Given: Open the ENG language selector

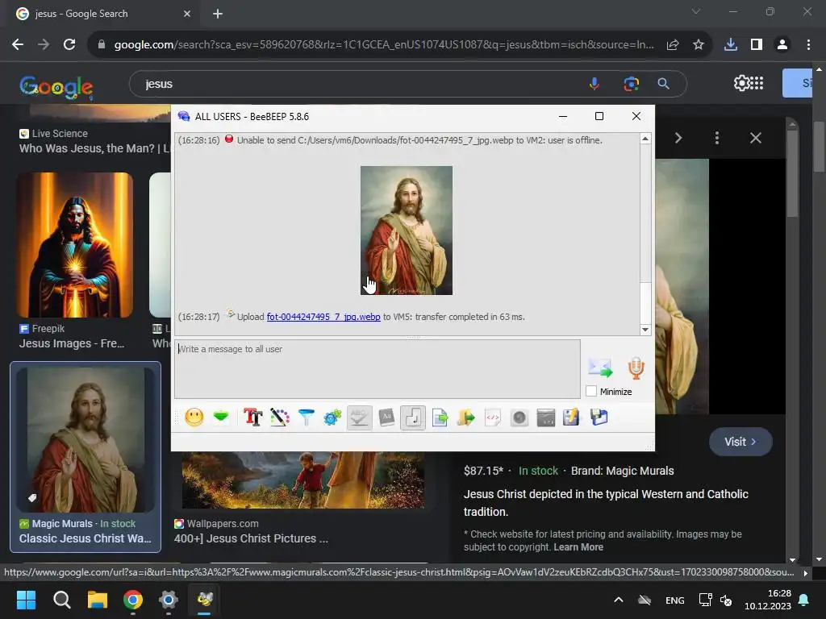Looking at the screenshot, I should tap(675, 600).
